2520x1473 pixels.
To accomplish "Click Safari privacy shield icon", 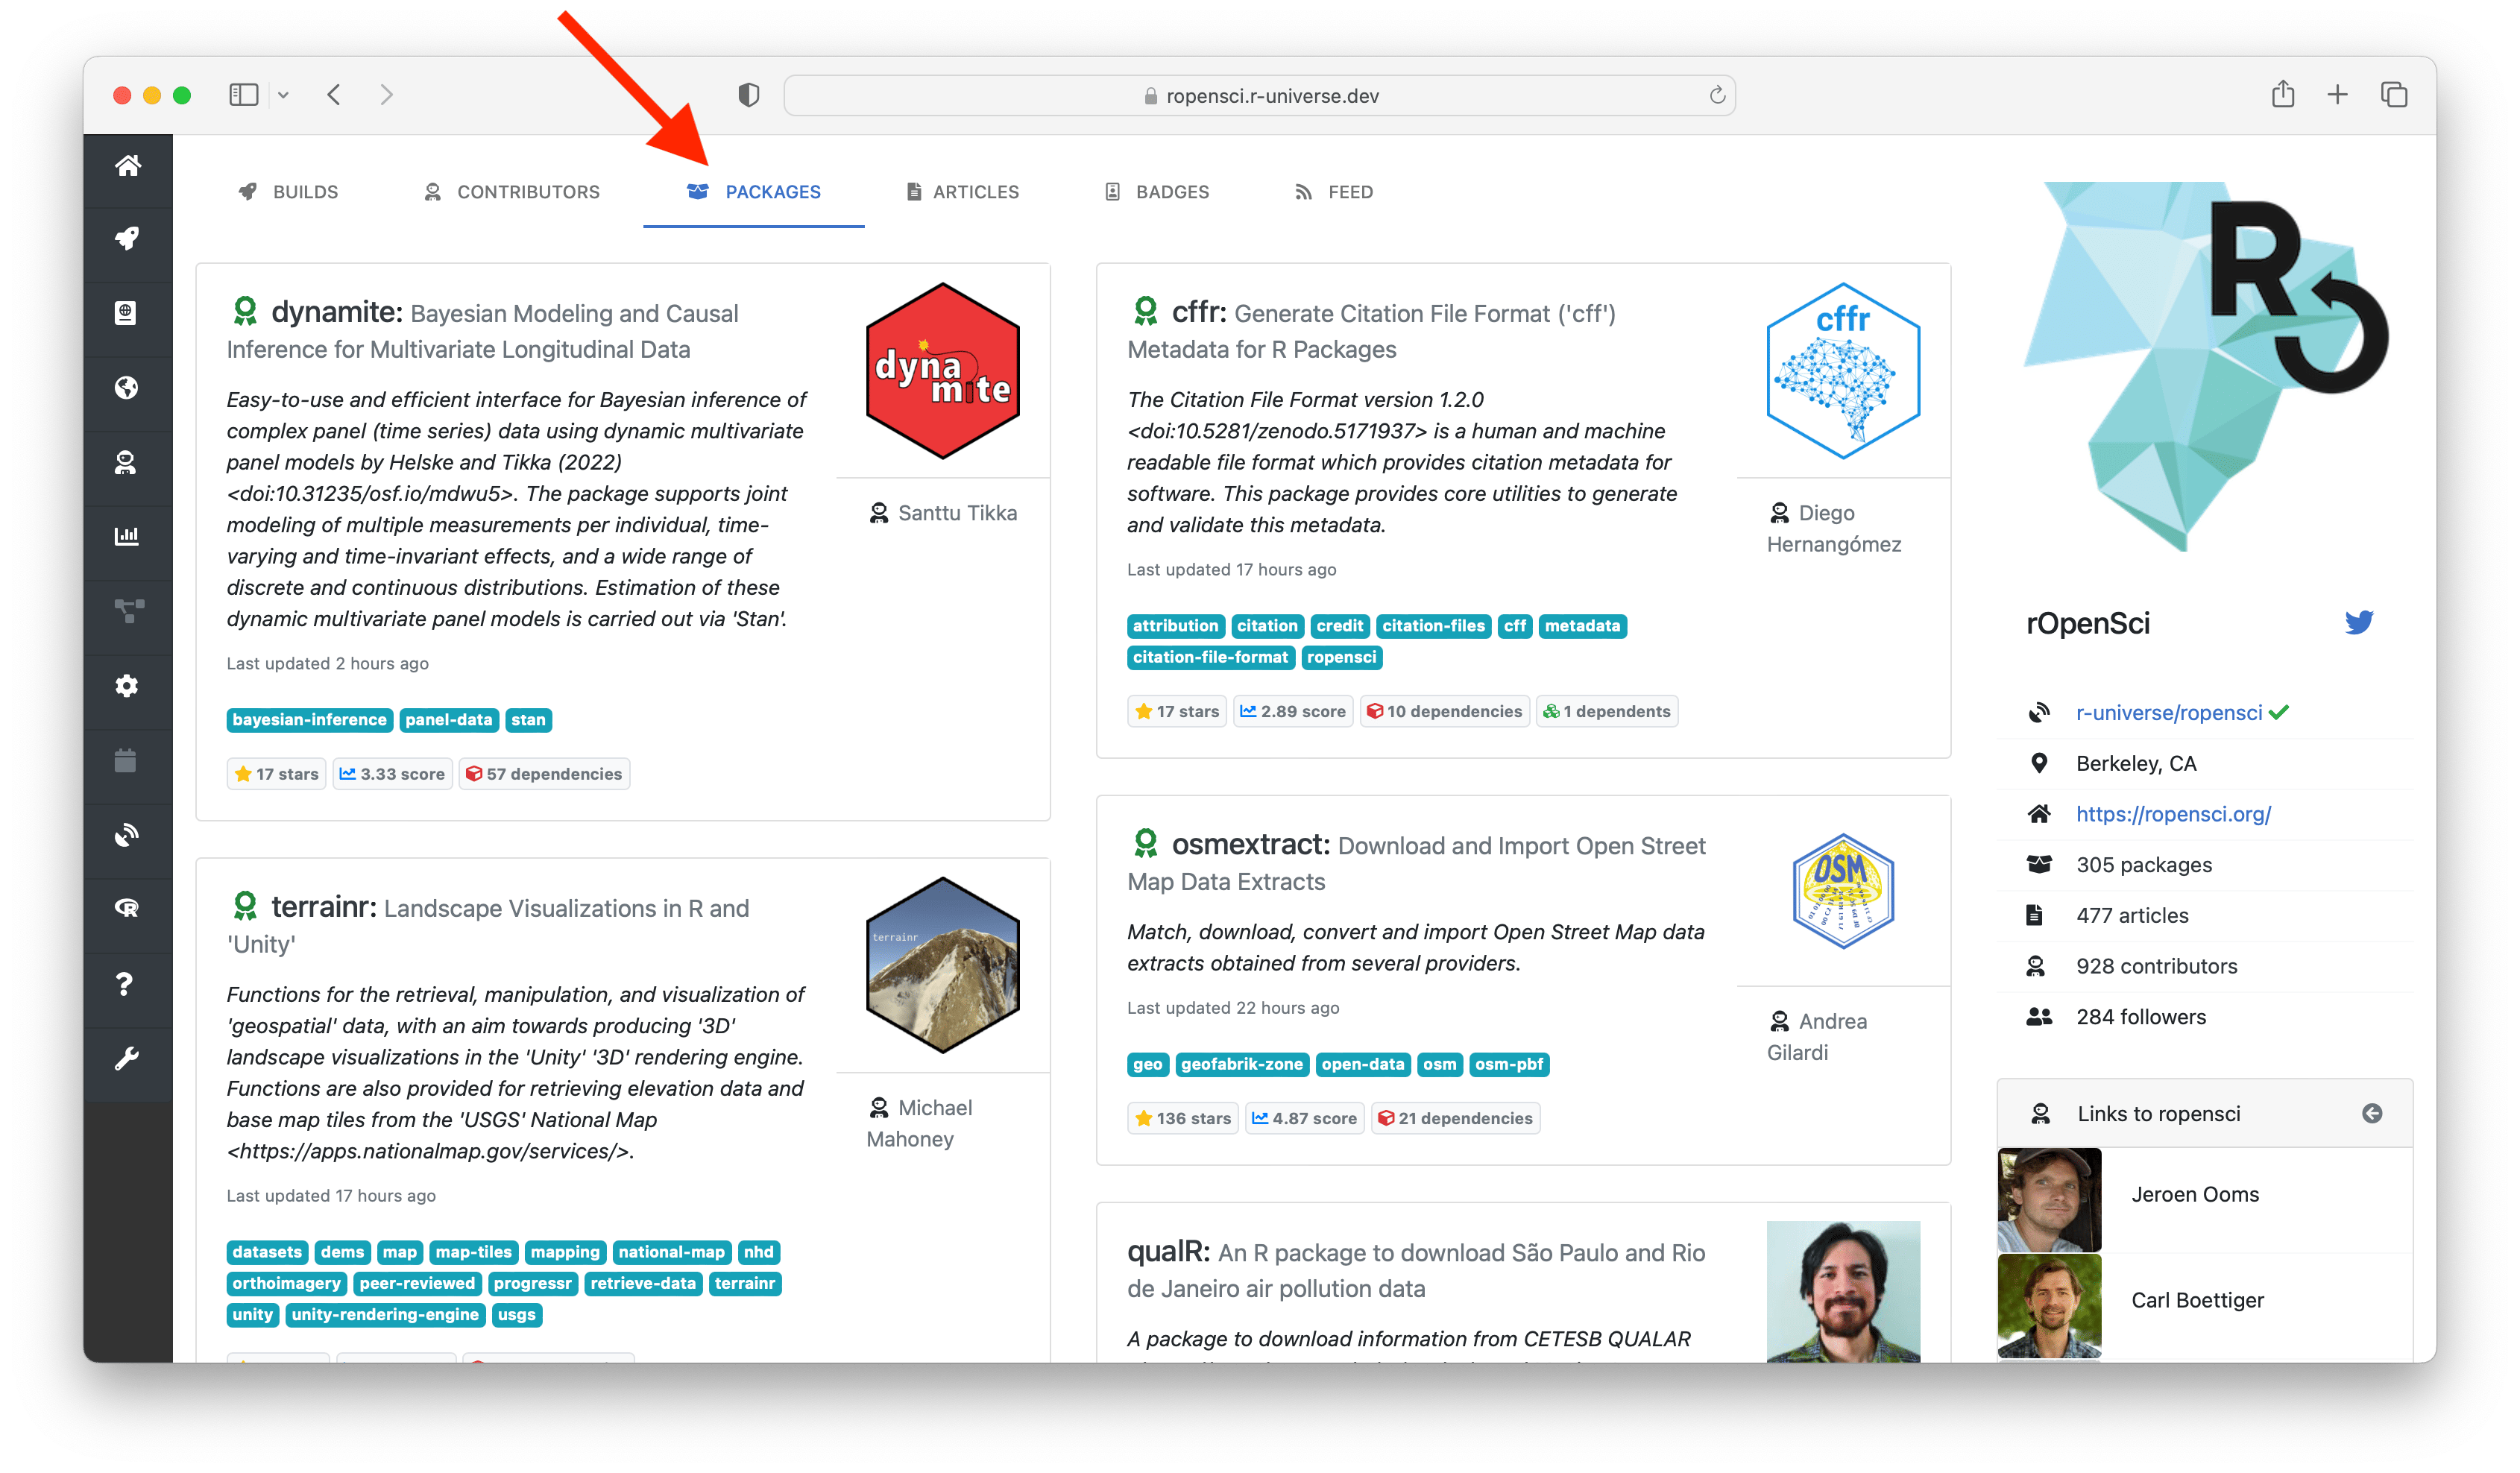I will click(748, 95).
